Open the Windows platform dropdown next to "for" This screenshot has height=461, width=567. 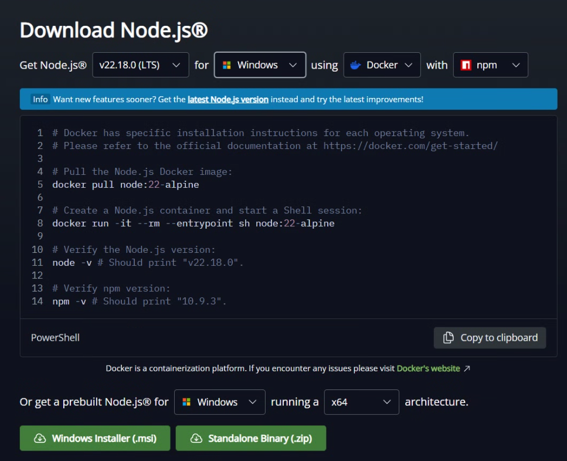click(x=260, y=65)
